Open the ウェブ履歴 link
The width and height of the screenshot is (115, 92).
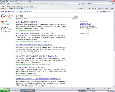point(99,11)
